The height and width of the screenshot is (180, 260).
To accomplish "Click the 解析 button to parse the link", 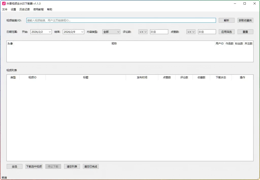I will click(226, 20).
